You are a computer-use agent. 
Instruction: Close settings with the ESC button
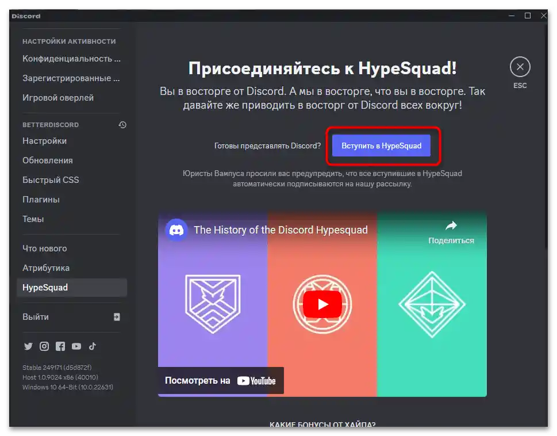pos(520,67)
